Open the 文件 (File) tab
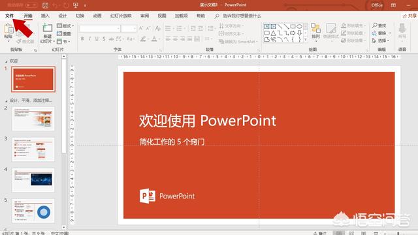This screenshot has width=418, height=235. 9,16
